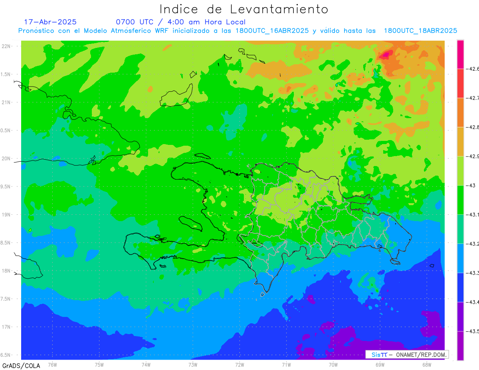This screenshot has width=479, height=370.
Task: Click the "72W" longitude label
Action: [239, 364]
